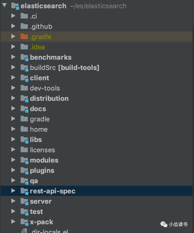This screenshot has width=194, height=233.
Task: Click the orange .gradle folder icon
Action: tap(24, 37)
